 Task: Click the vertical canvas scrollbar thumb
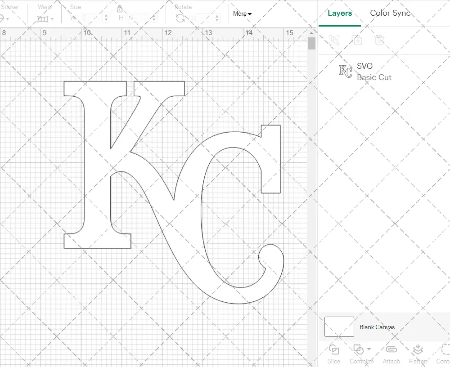pos(311,44)
